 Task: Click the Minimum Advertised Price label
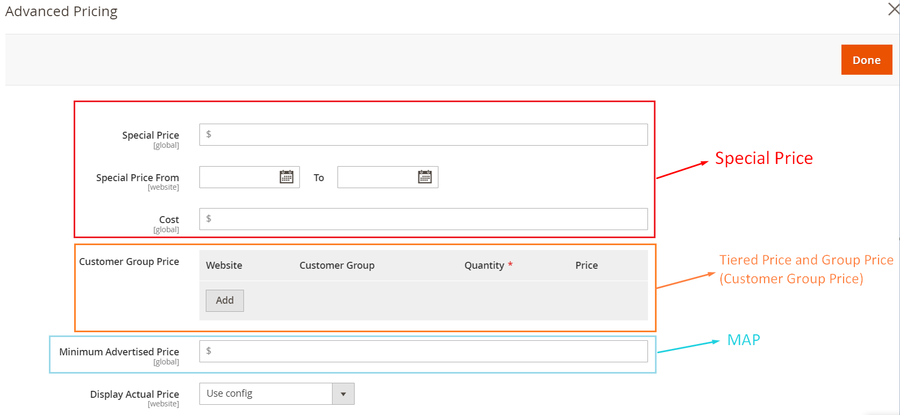[119, 352]
